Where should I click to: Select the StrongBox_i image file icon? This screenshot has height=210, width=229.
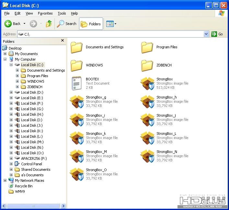(77, 120)
